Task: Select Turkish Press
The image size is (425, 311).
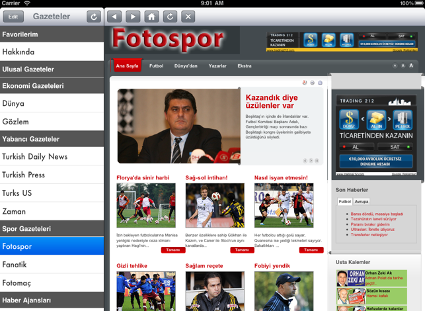Action: 52,175
